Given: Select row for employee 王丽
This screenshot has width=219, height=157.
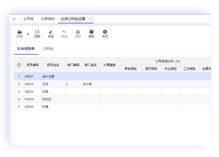Looking at the screenshot, I should (x=53, y=84).
